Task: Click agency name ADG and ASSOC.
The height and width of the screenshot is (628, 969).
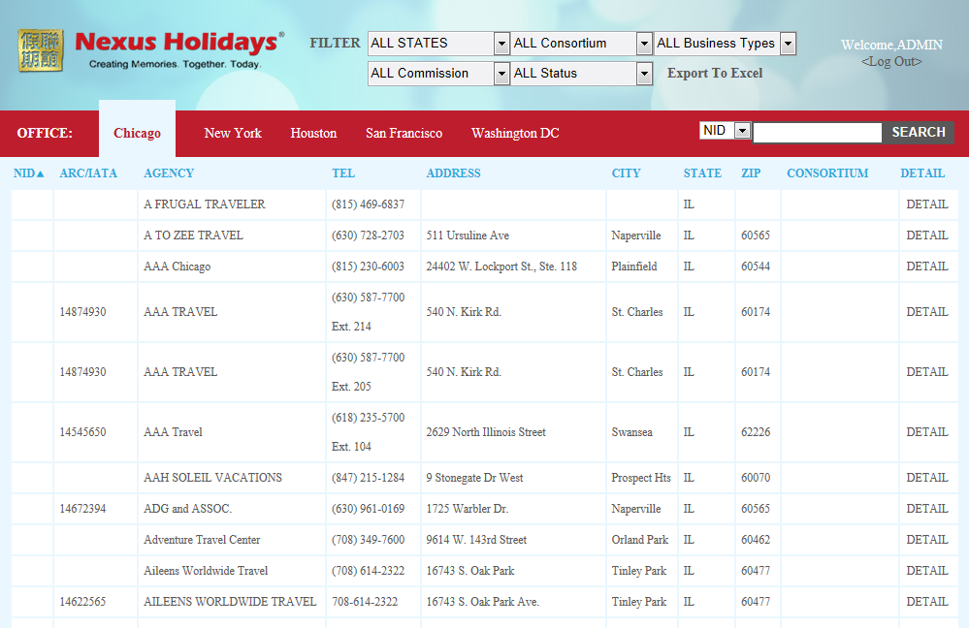Action: tap(188, 508)
